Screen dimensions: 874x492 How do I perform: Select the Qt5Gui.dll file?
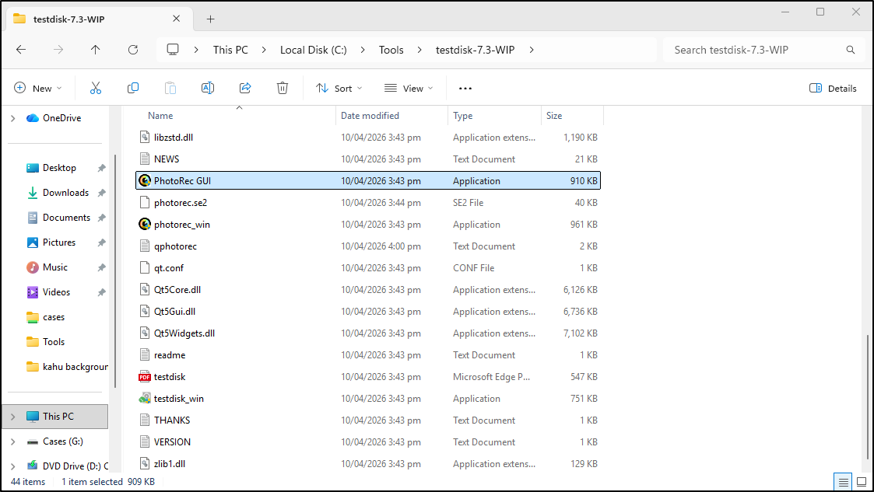coord(368,311)
